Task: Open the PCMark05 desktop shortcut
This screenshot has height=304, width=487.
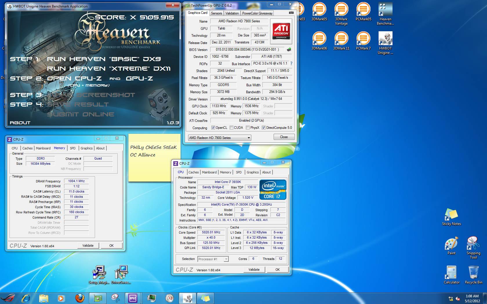Action: [x=363, y=12]
